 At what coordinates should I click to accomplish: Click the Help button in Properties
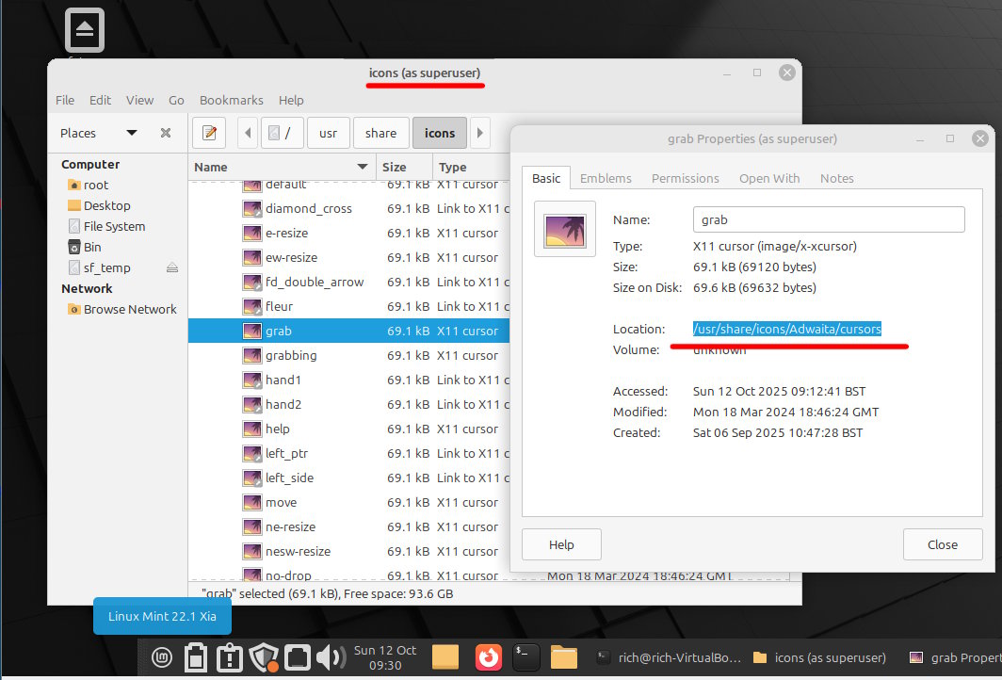[561, 544]
